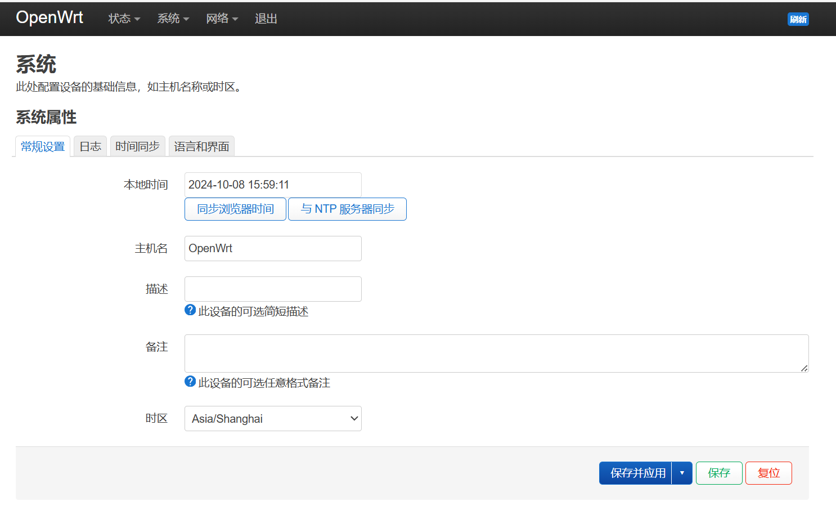Open the 网络 dropdown menu
Viewport: 836px width, 519px height.
point(222,19)
